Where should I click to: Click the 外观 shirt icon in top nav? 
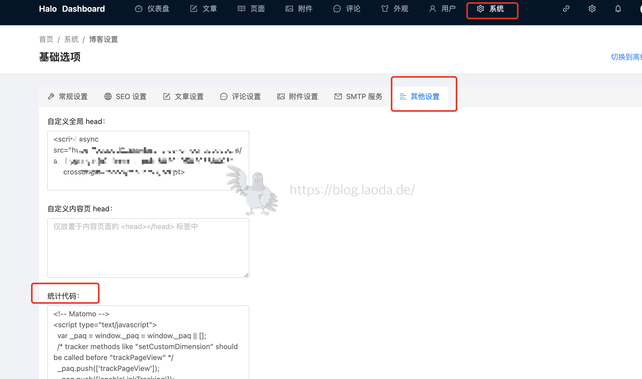[385, 9]
